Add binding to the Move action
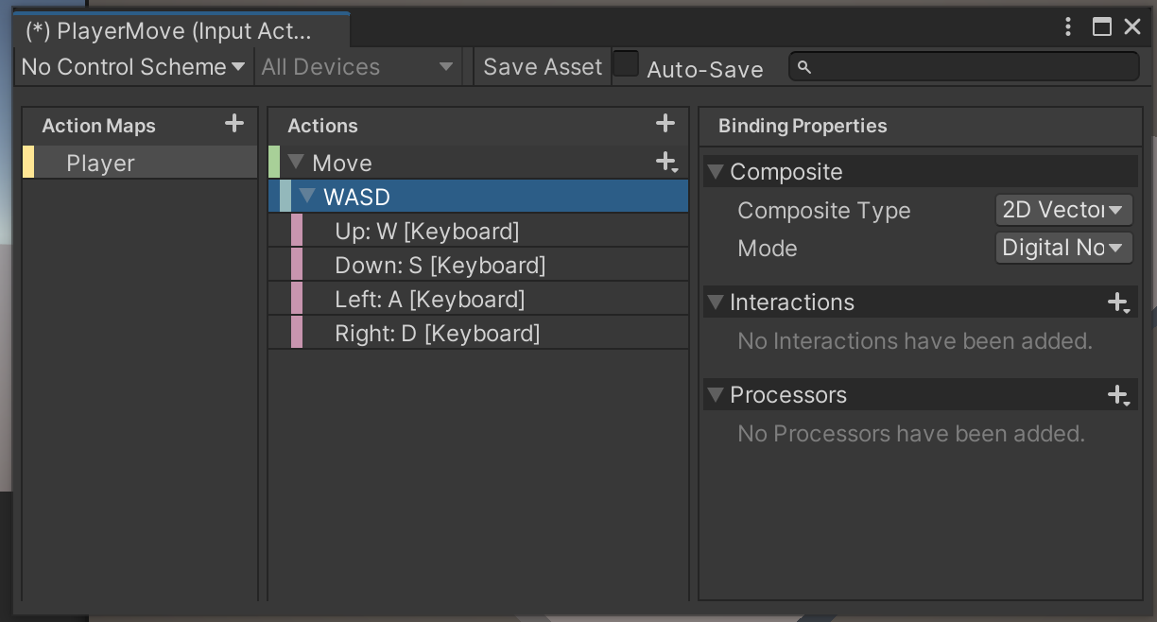The image size is (1157, 622). [666, 163]
